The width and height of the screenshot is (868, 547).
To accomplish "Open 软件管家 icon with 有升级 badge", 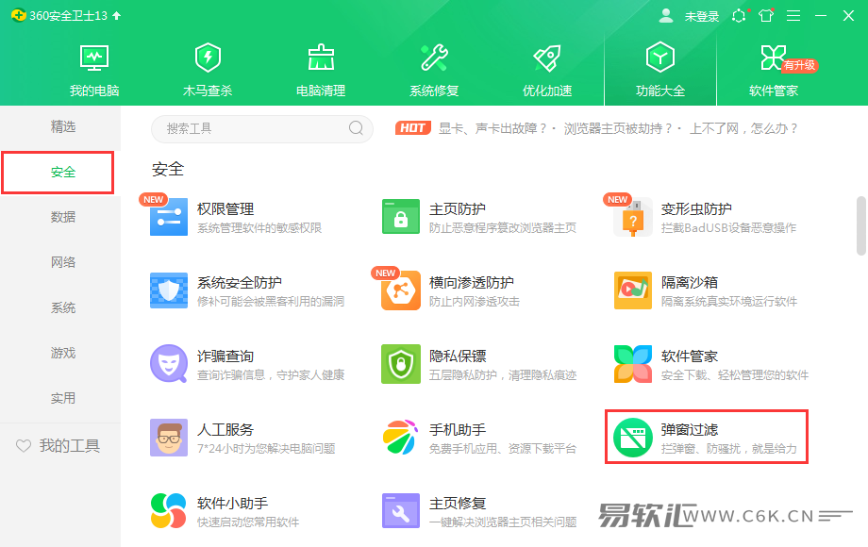I will coord(773,58).
